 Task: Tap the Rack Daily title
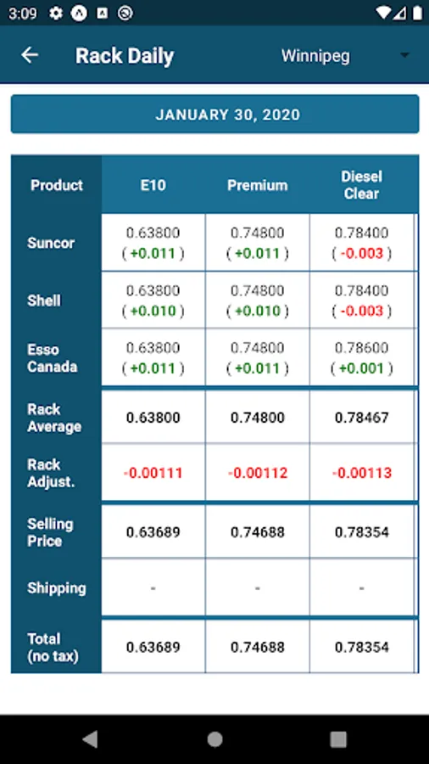[125, 56]
